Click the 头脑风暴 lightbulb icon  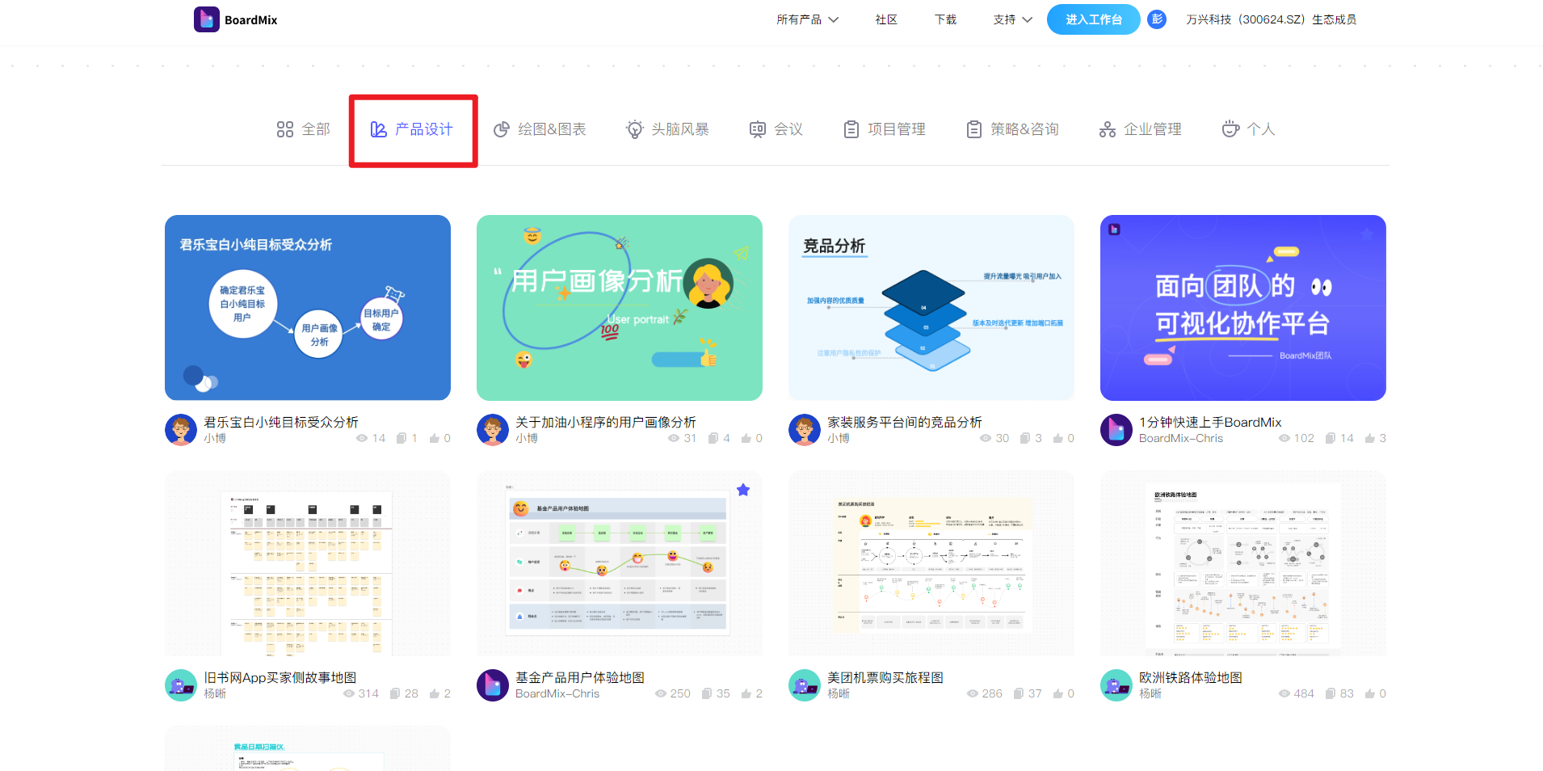tap(635, 129)
